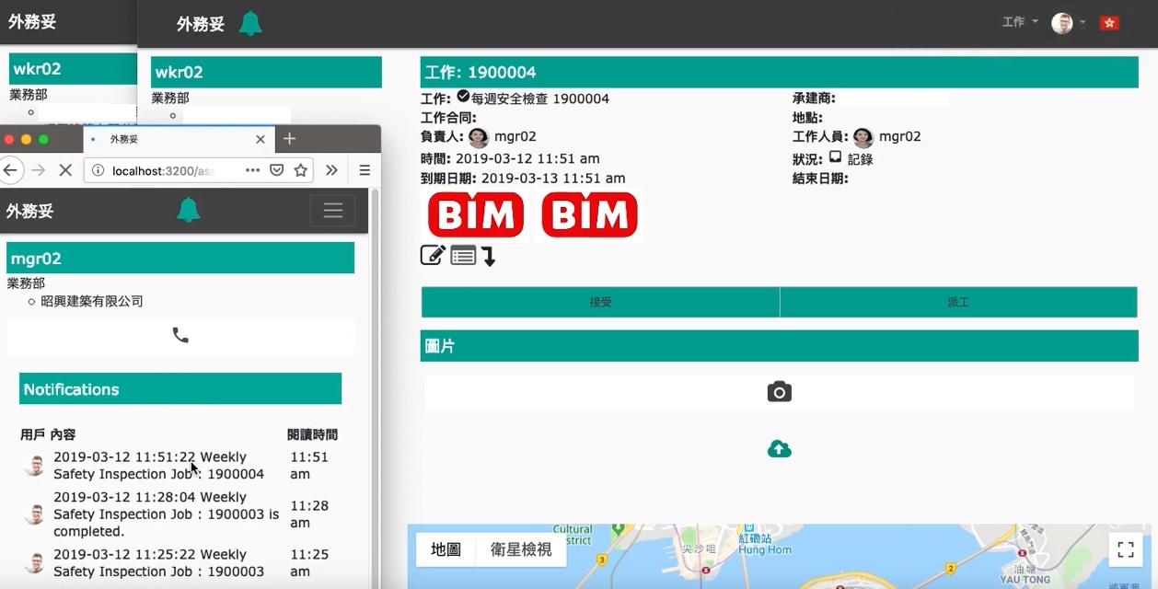The height and width of the screenshot is (589, 1158).
Task: Open the list view icon beside edit icon
Action: [x=463, y=256]
